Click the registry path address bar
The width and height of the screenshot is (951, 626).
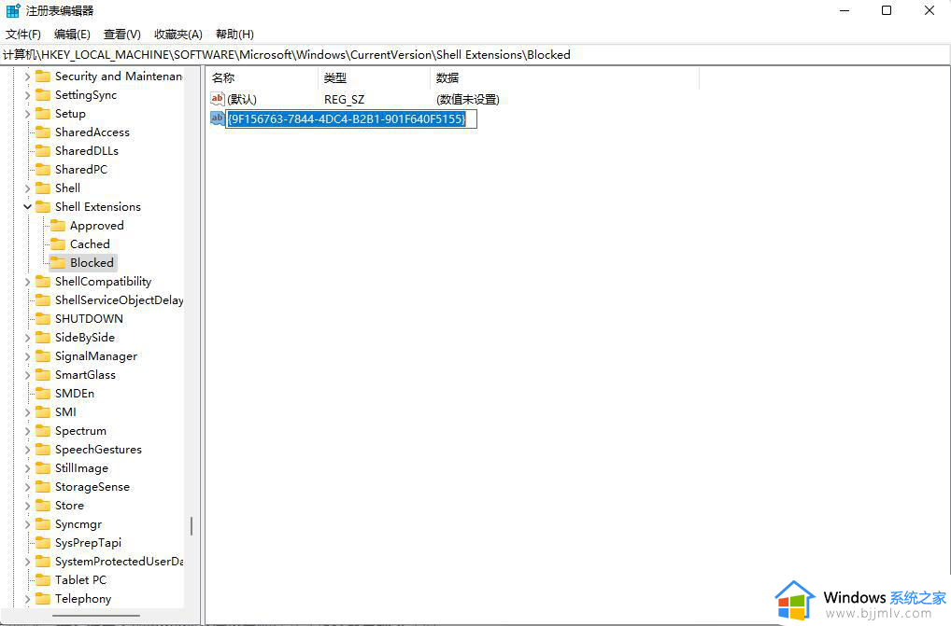coord(475,54)
